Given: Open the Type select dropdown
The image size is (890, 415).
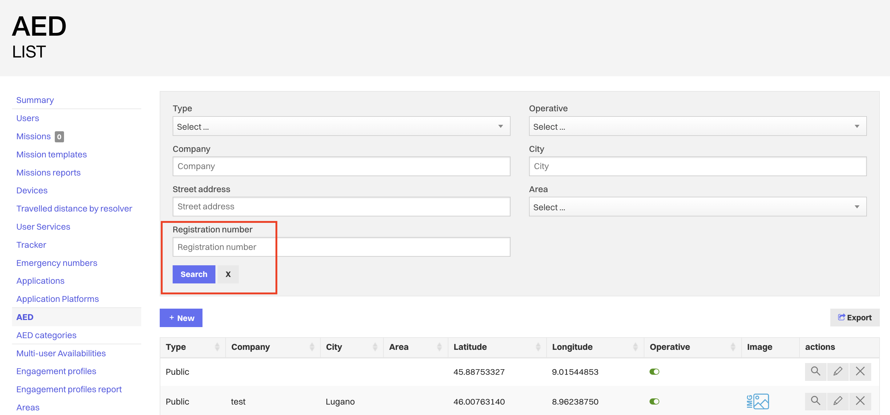Looking at the screenshot, I should [x=341, y=126].
